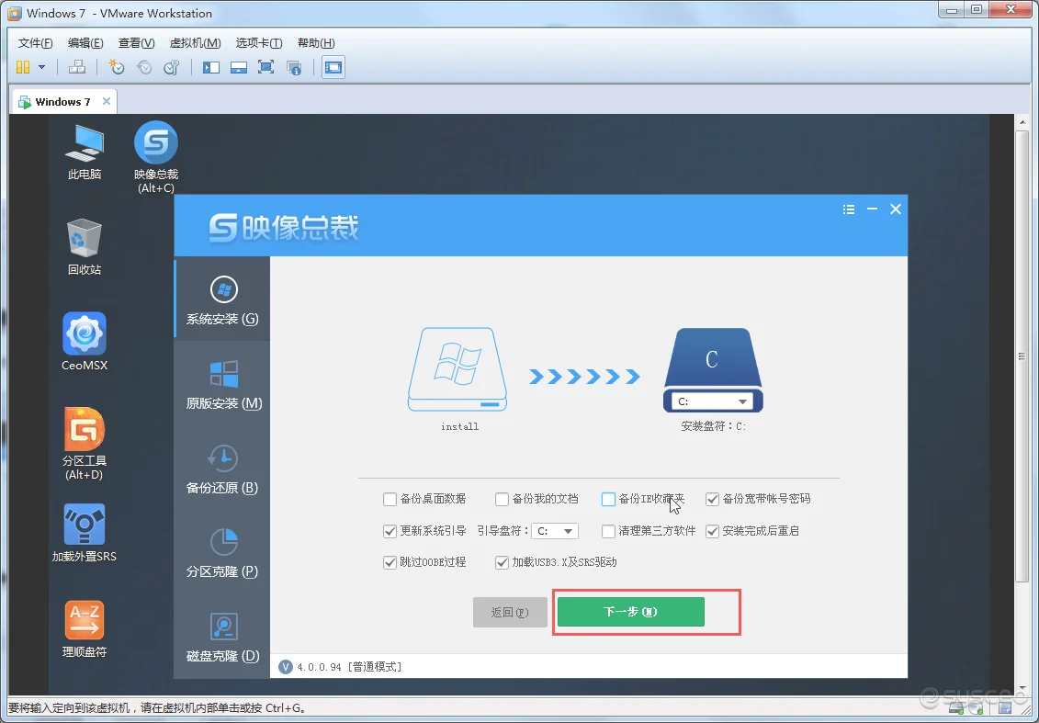
Task: Open 映像总裁 (Alt+C) desktop shortcut
Action: pos(156,157)
